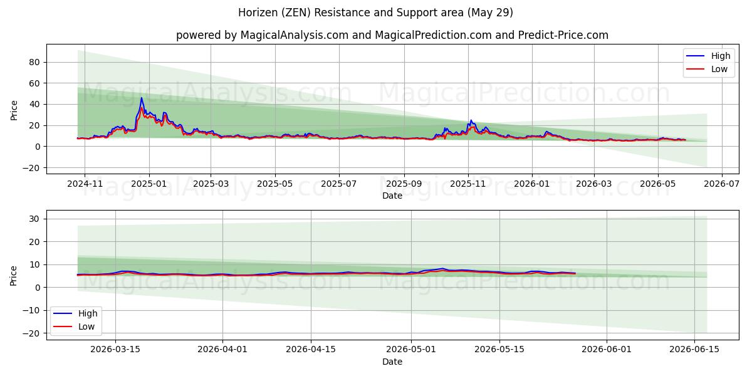Click the '2026-05-01' x-axis label
The image size is (752, 376).
[412, 350]
